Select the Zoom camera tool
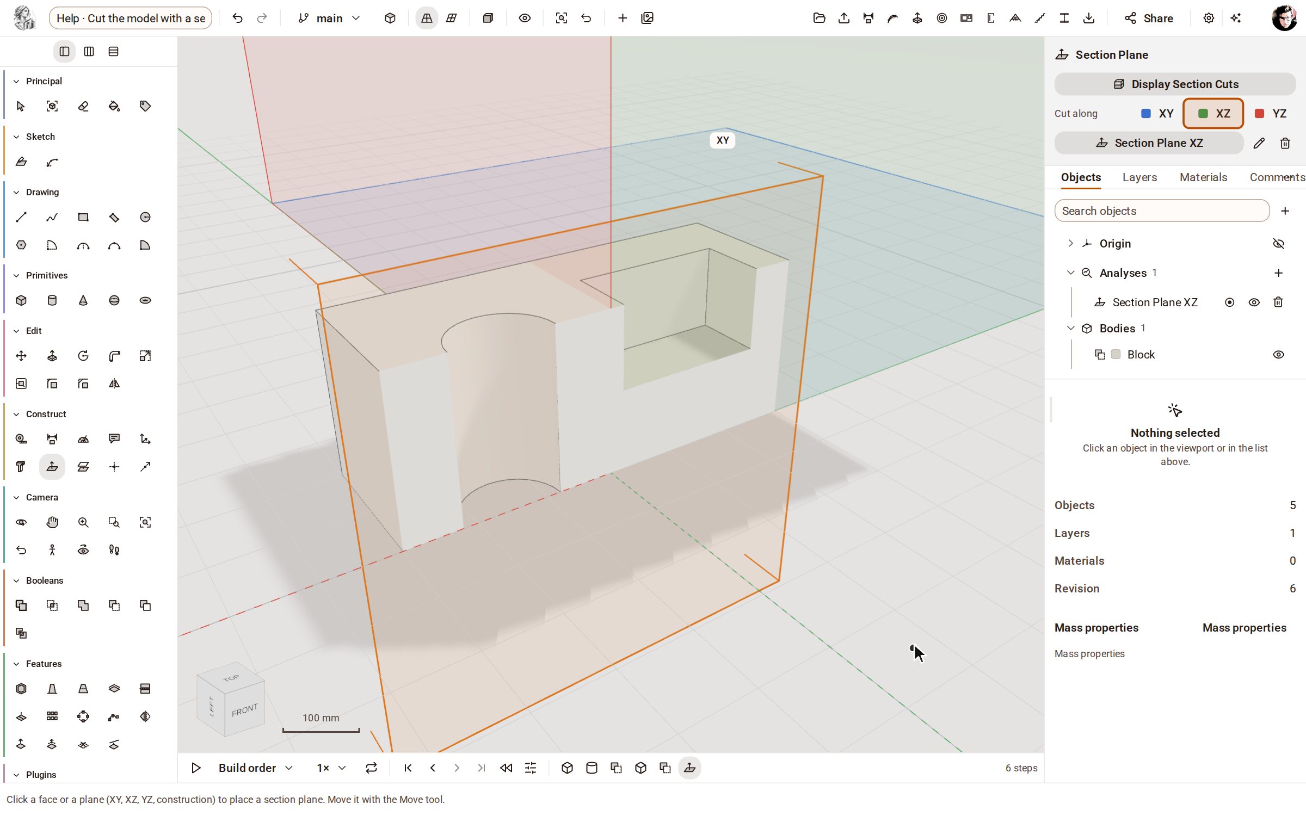This screenshot has width=1306, height=816. coord(83,522)
